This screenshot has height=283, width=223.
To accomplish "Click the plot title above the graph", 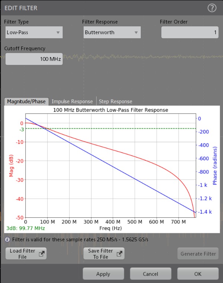I will [110, 110].
